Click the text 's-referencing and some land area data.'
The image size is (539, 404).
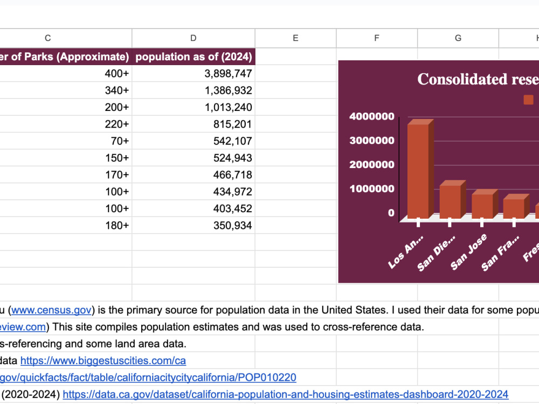[x=93, y=344]
